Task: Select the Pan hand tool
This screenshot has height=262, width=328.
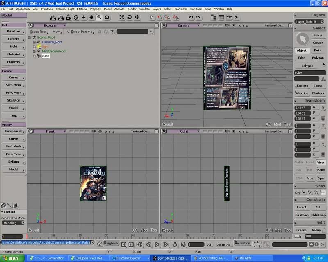Action: click(x=91, y=17)
